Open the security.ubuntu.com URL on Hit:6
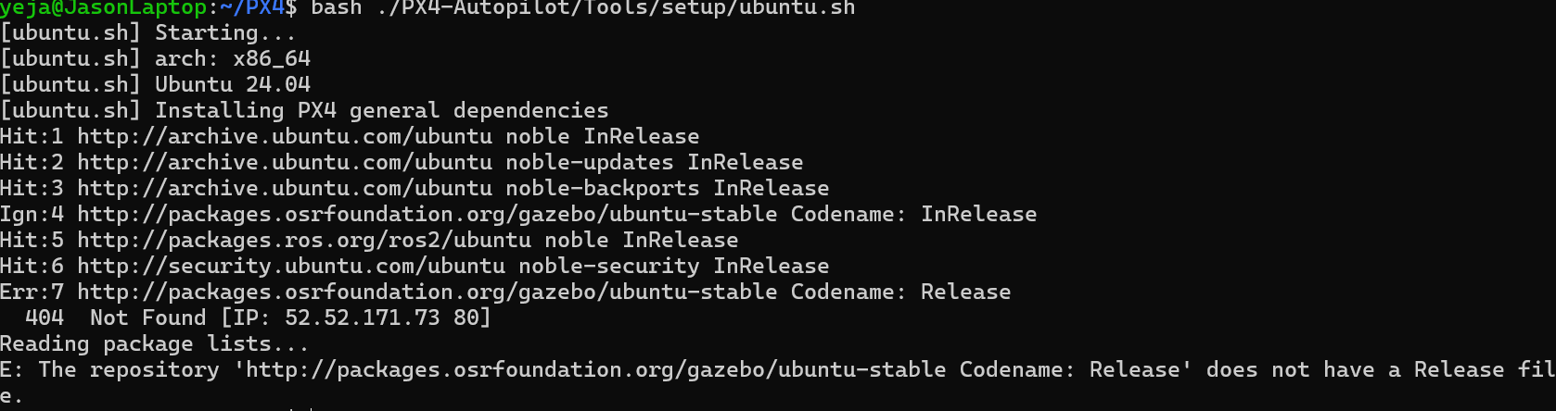Screen dimensions: 1556x411 [x=290, y=267]
